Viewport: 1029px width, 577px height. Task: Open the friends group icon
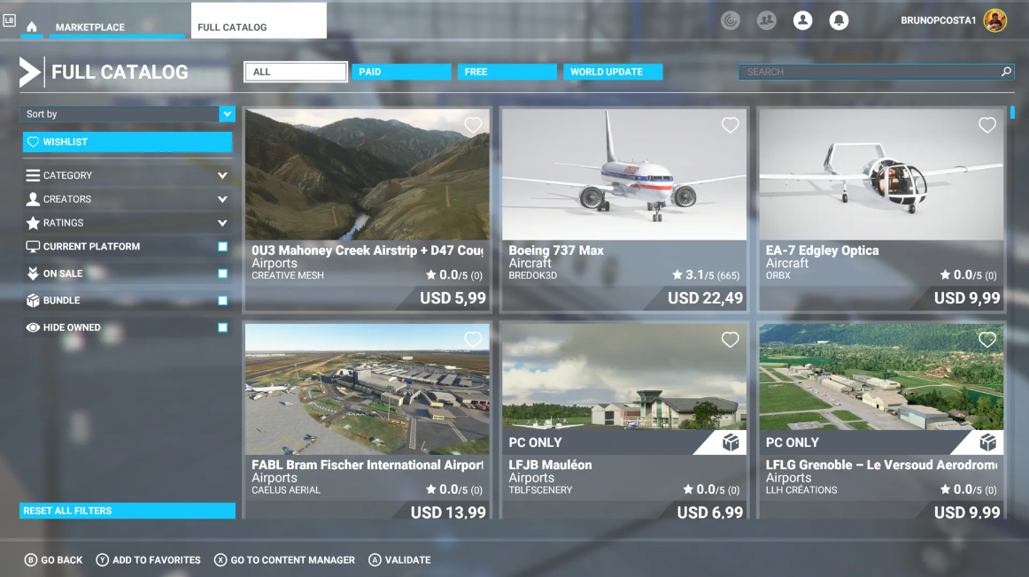pos(767,20)
